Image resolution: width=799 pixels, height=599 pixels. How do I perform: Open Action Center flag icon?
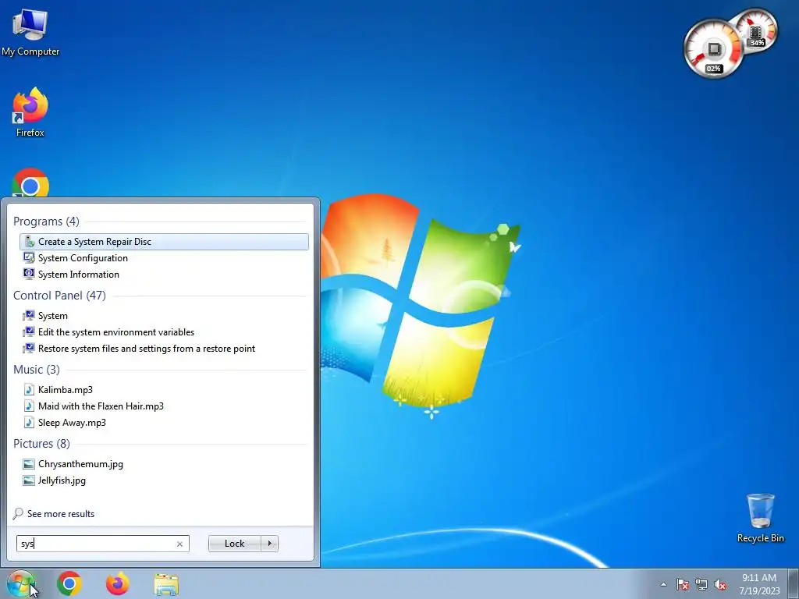point(682,584)
